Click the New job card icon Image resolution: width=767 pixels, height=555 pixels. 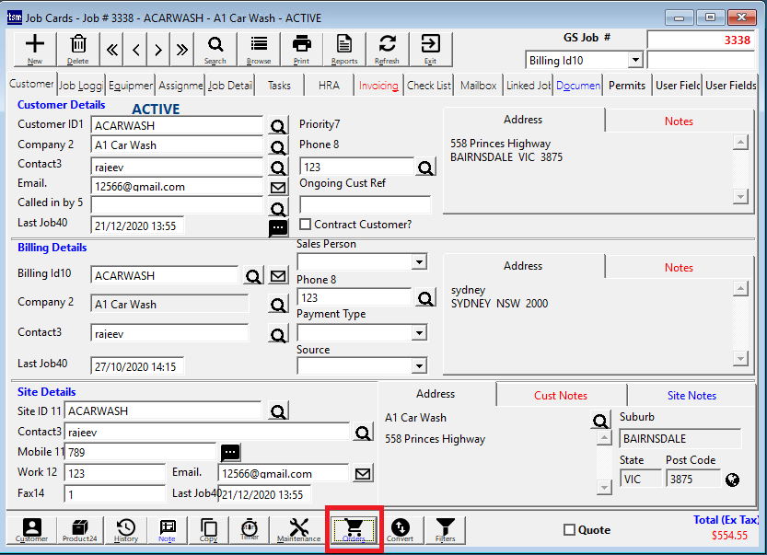35,48
